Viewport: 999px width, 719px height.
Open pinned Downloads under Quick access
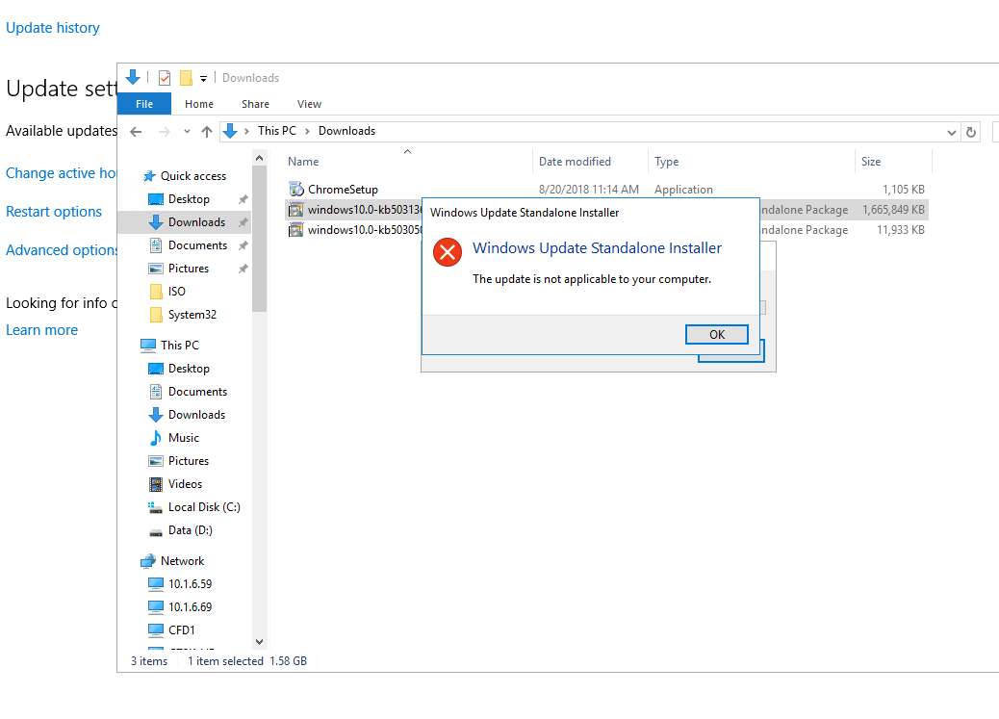[196, 221]
